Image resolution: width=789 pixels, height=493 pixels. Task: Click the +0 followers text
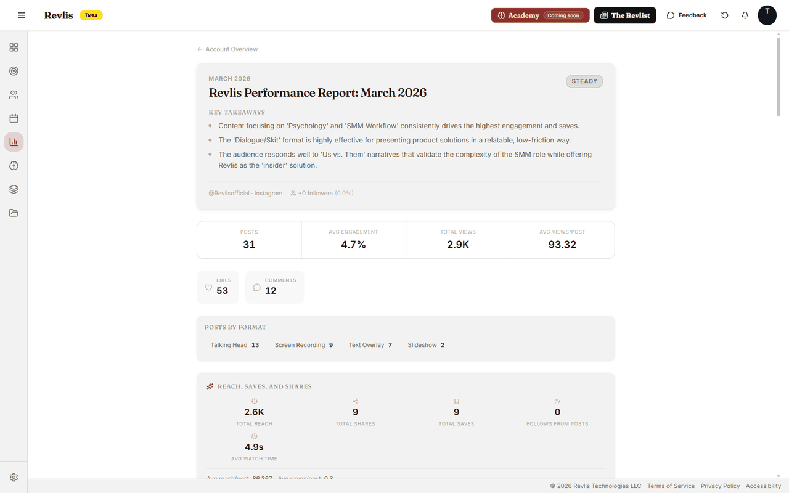click(316, 193)
